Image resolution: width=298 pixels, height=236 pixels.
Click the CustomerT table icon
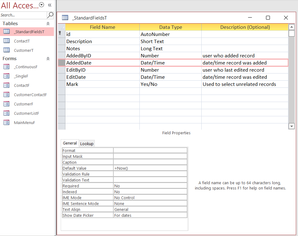coord(6,50)
